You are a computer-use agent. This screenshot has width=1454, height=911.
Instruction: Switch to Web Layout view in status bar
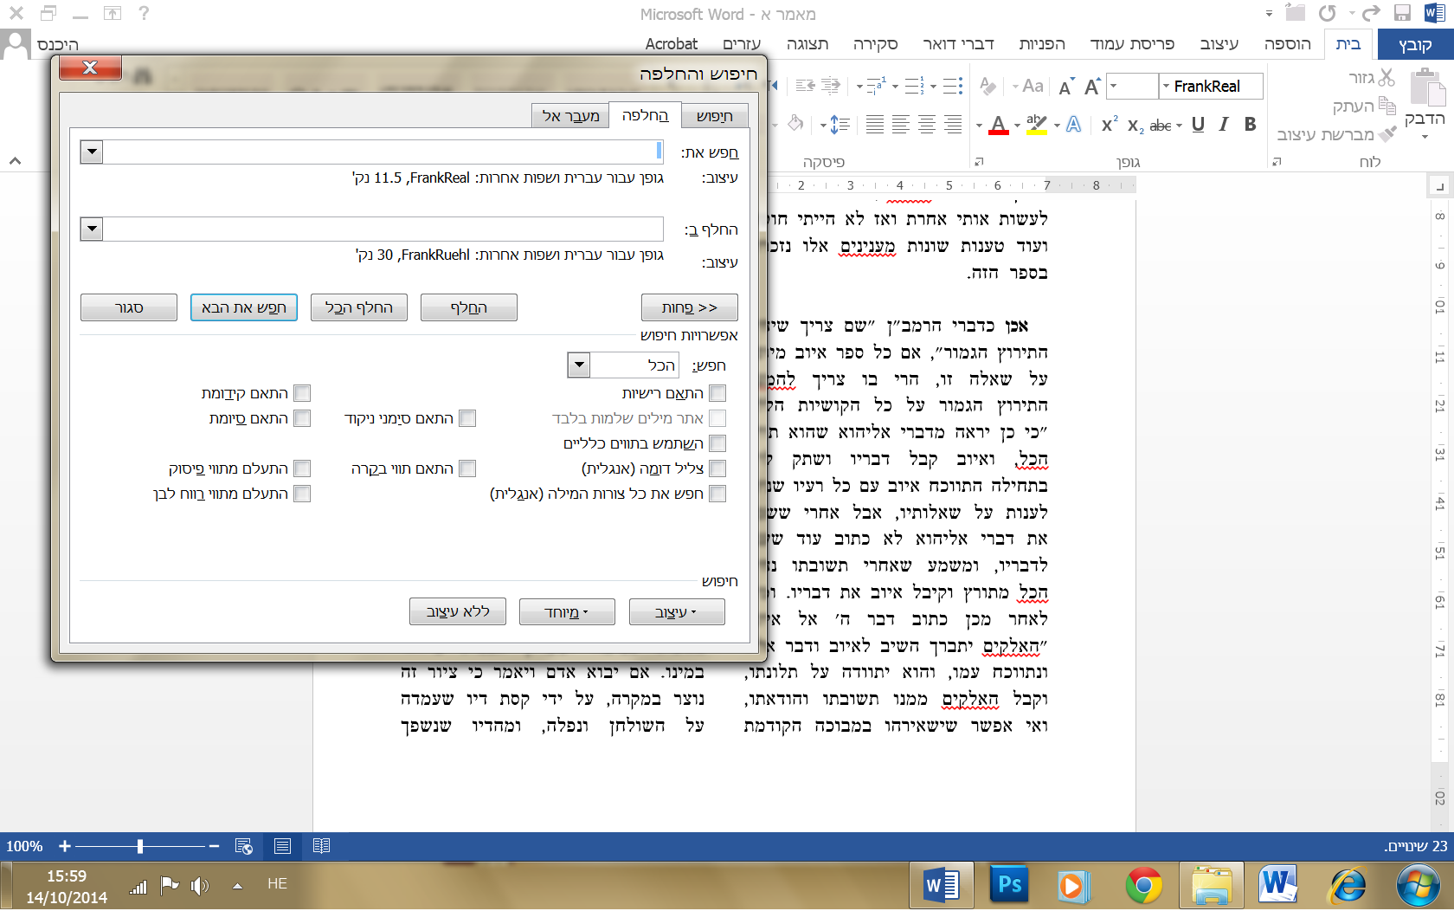pos(244,846)
